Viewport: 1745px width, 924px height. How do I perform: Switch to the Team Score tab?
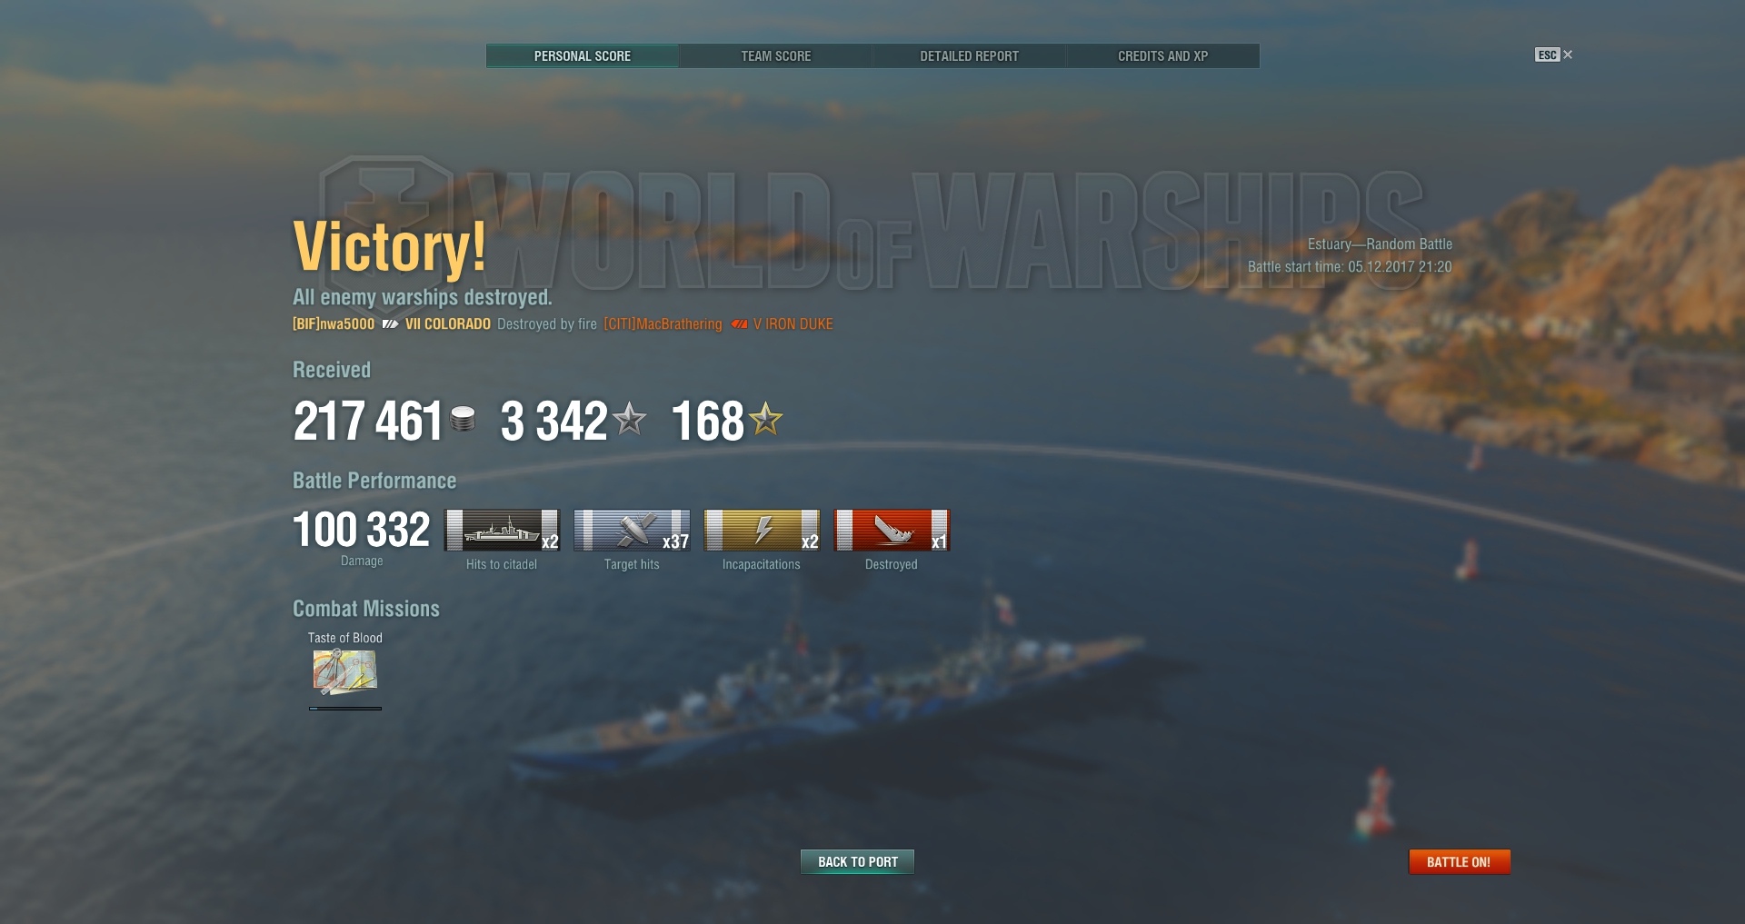click(x=775, y=56)
